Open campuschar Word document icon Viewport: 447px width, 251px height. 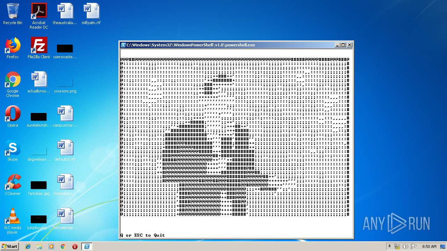pos(65,116)
